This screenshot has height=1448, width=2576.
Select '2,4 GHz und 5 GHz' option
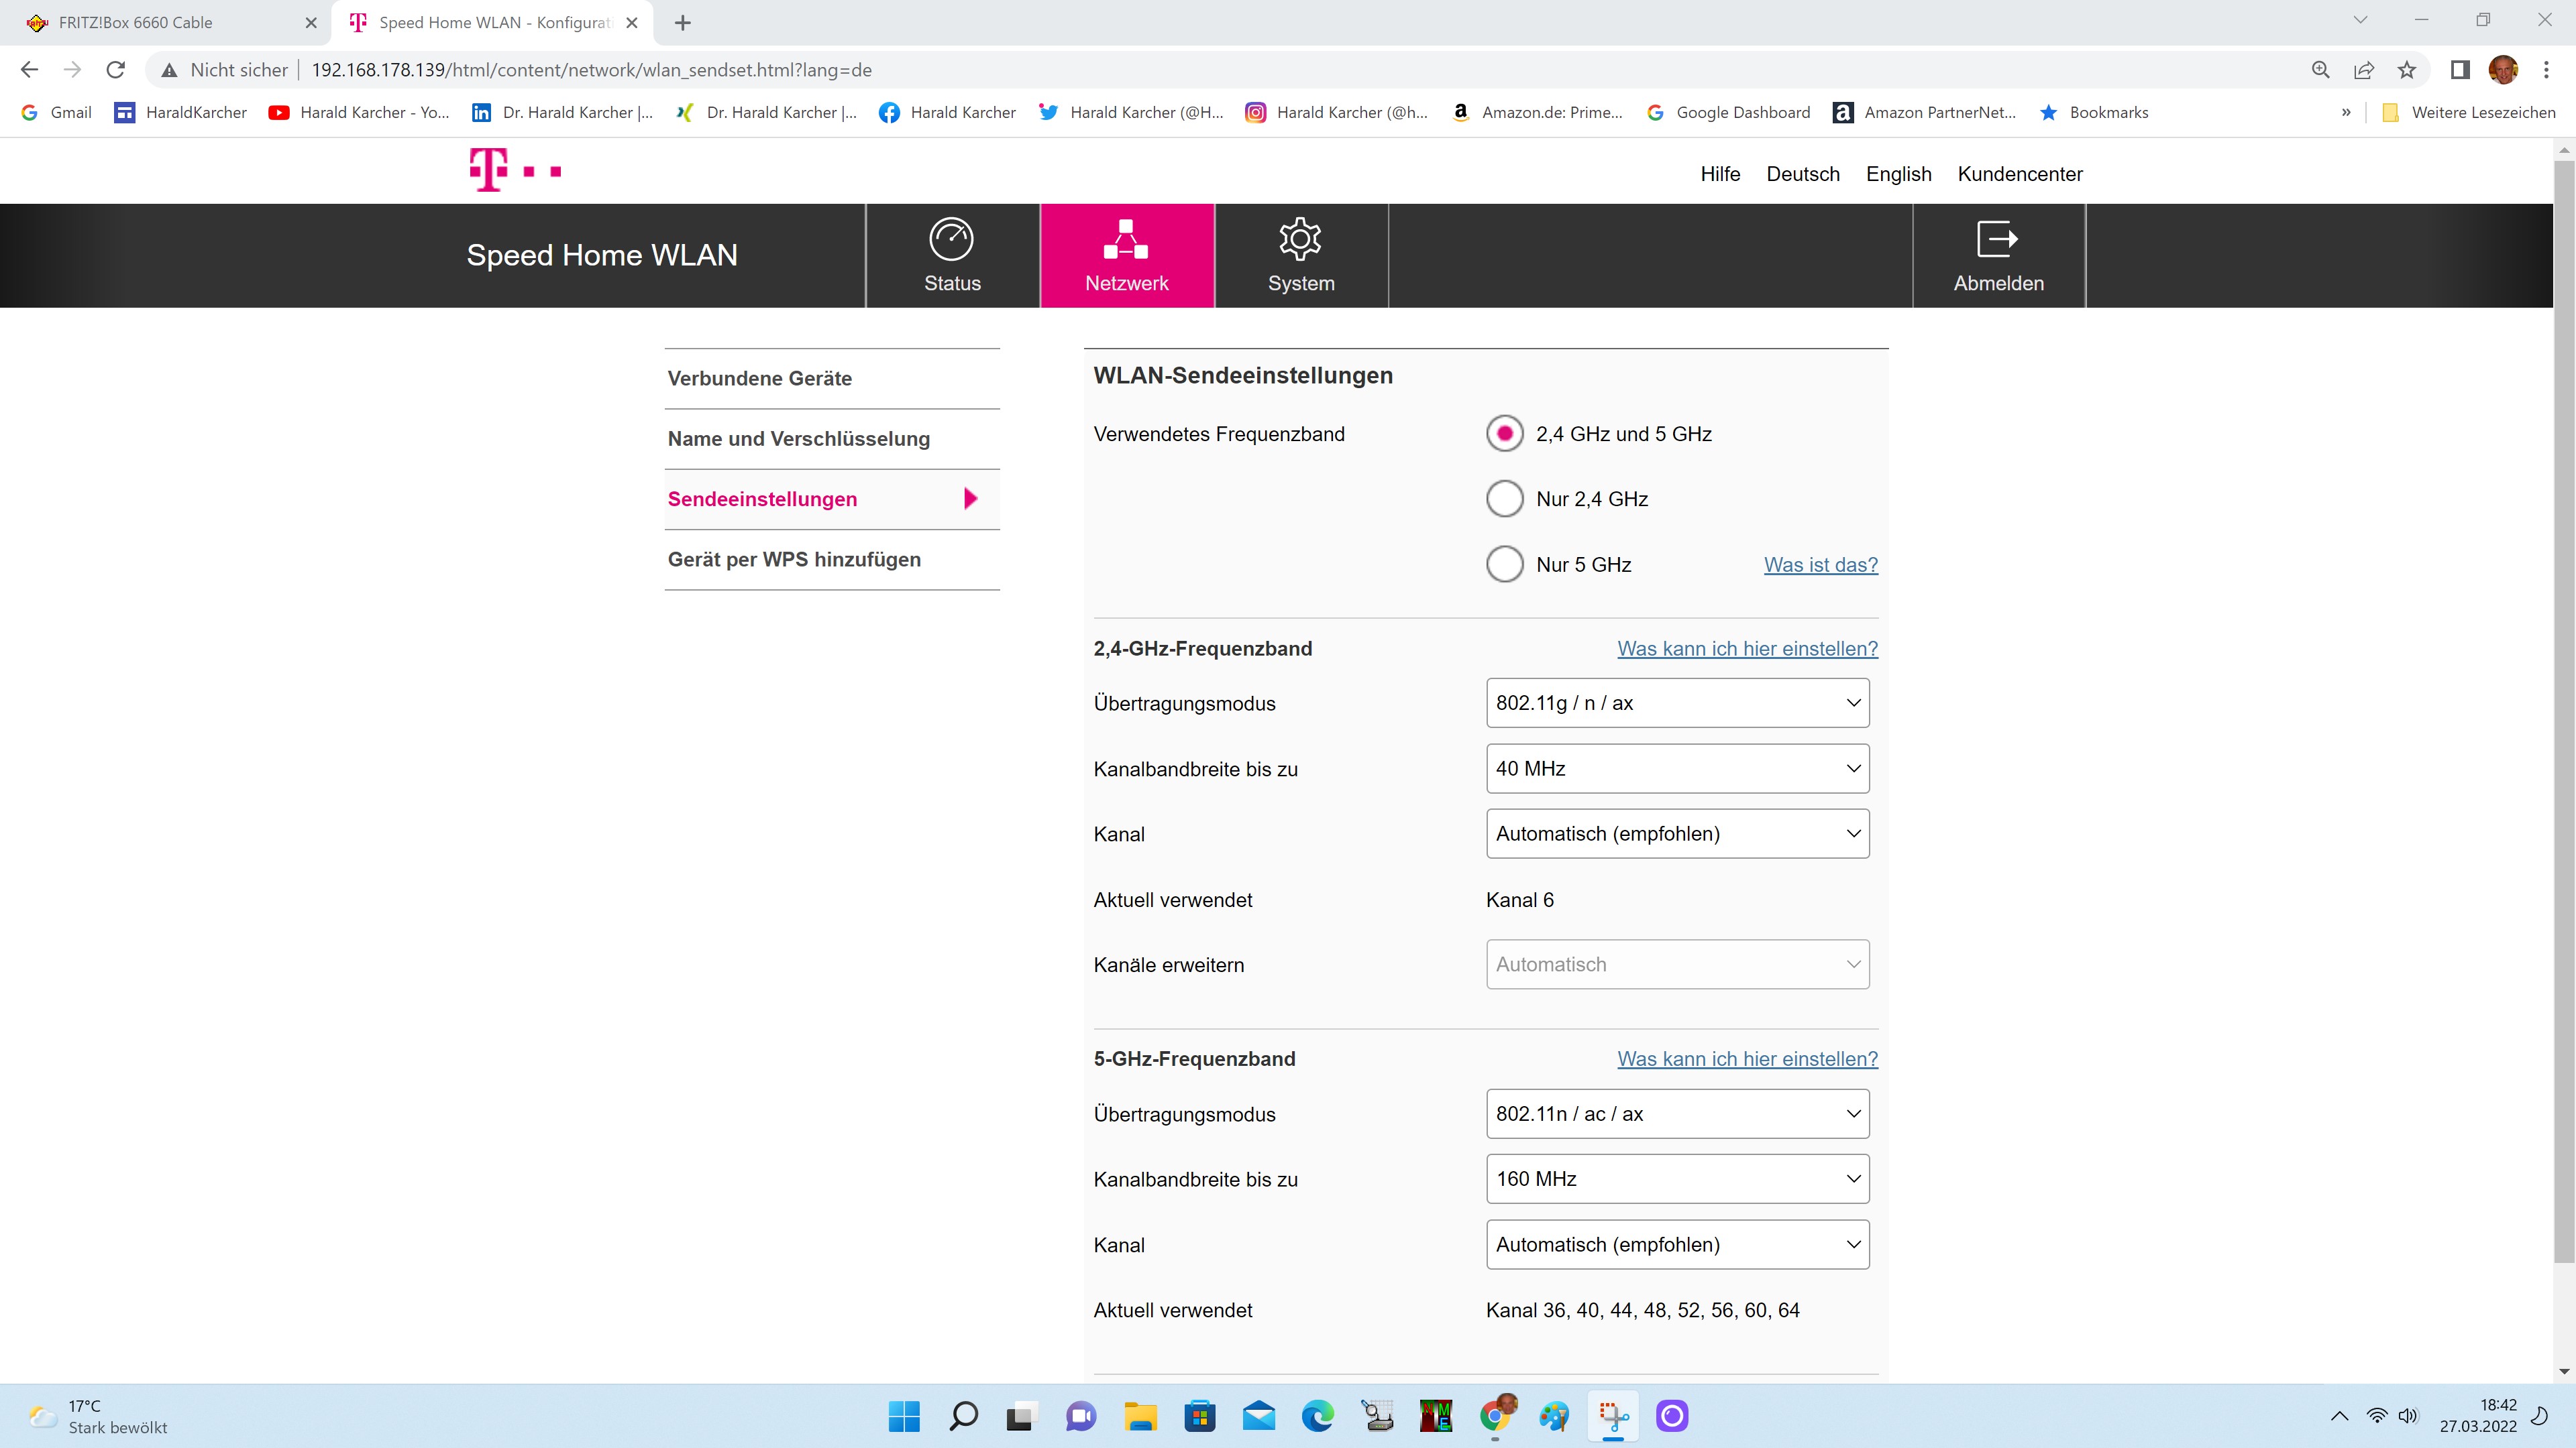coord(1504,434)
